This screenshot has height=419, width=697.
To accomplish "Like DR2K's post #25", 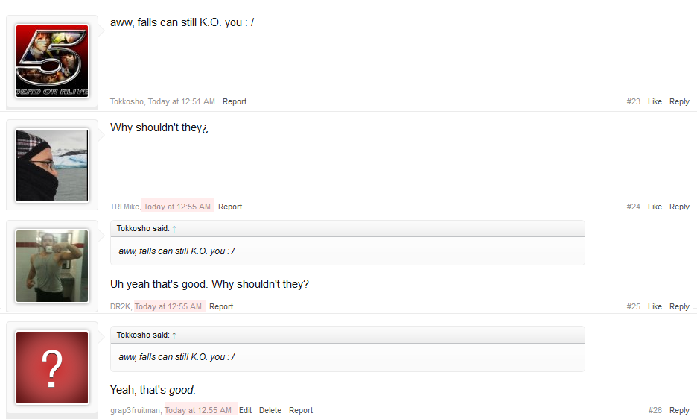I will (655, 306).
